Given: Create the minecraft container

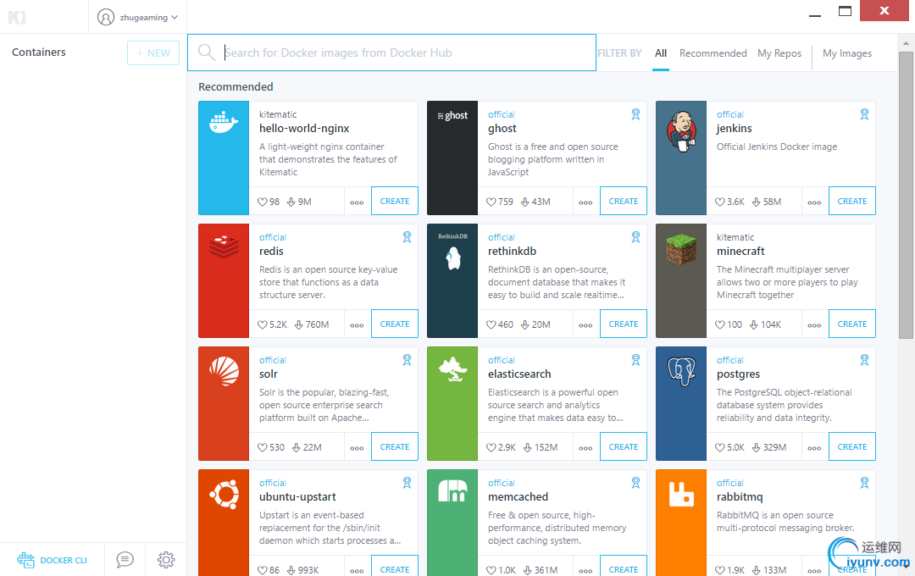Looking at the screenshot, I should (x=852, y=324).
